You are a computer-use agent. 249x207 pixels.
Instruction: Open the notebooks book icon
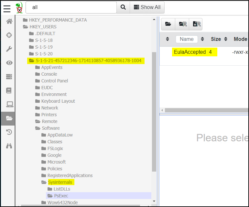(9, 90)
